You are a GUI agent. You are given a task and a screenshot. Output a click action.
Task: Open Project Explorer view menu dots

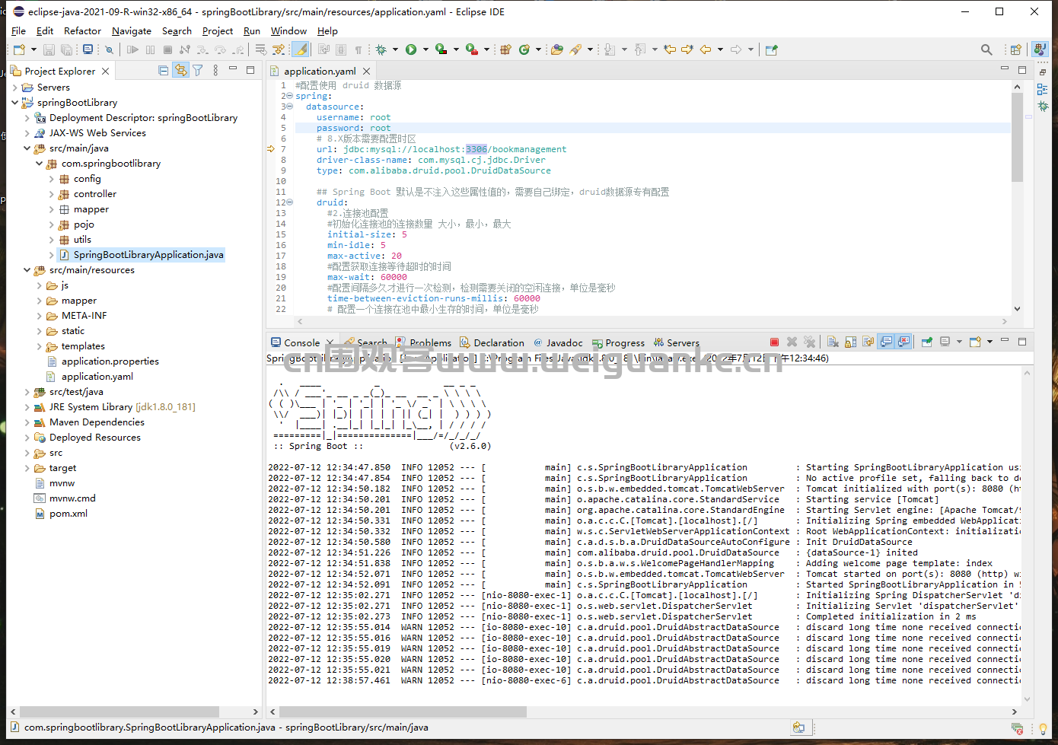coord(215,70)
